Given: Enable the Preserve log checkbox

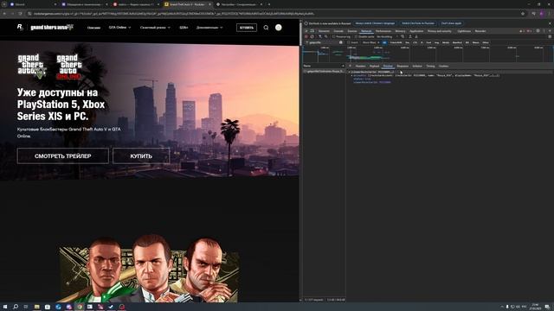Looking at the screenshot, I should 333,36.
